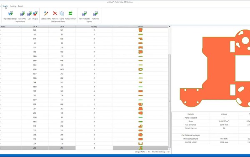Switch to the Sheets tab
The image size is (250, 157).
[5, 6]
